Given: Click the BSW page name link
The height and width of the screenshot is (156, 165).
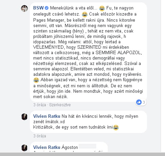Looking at the screenshot, I should 38,8.
